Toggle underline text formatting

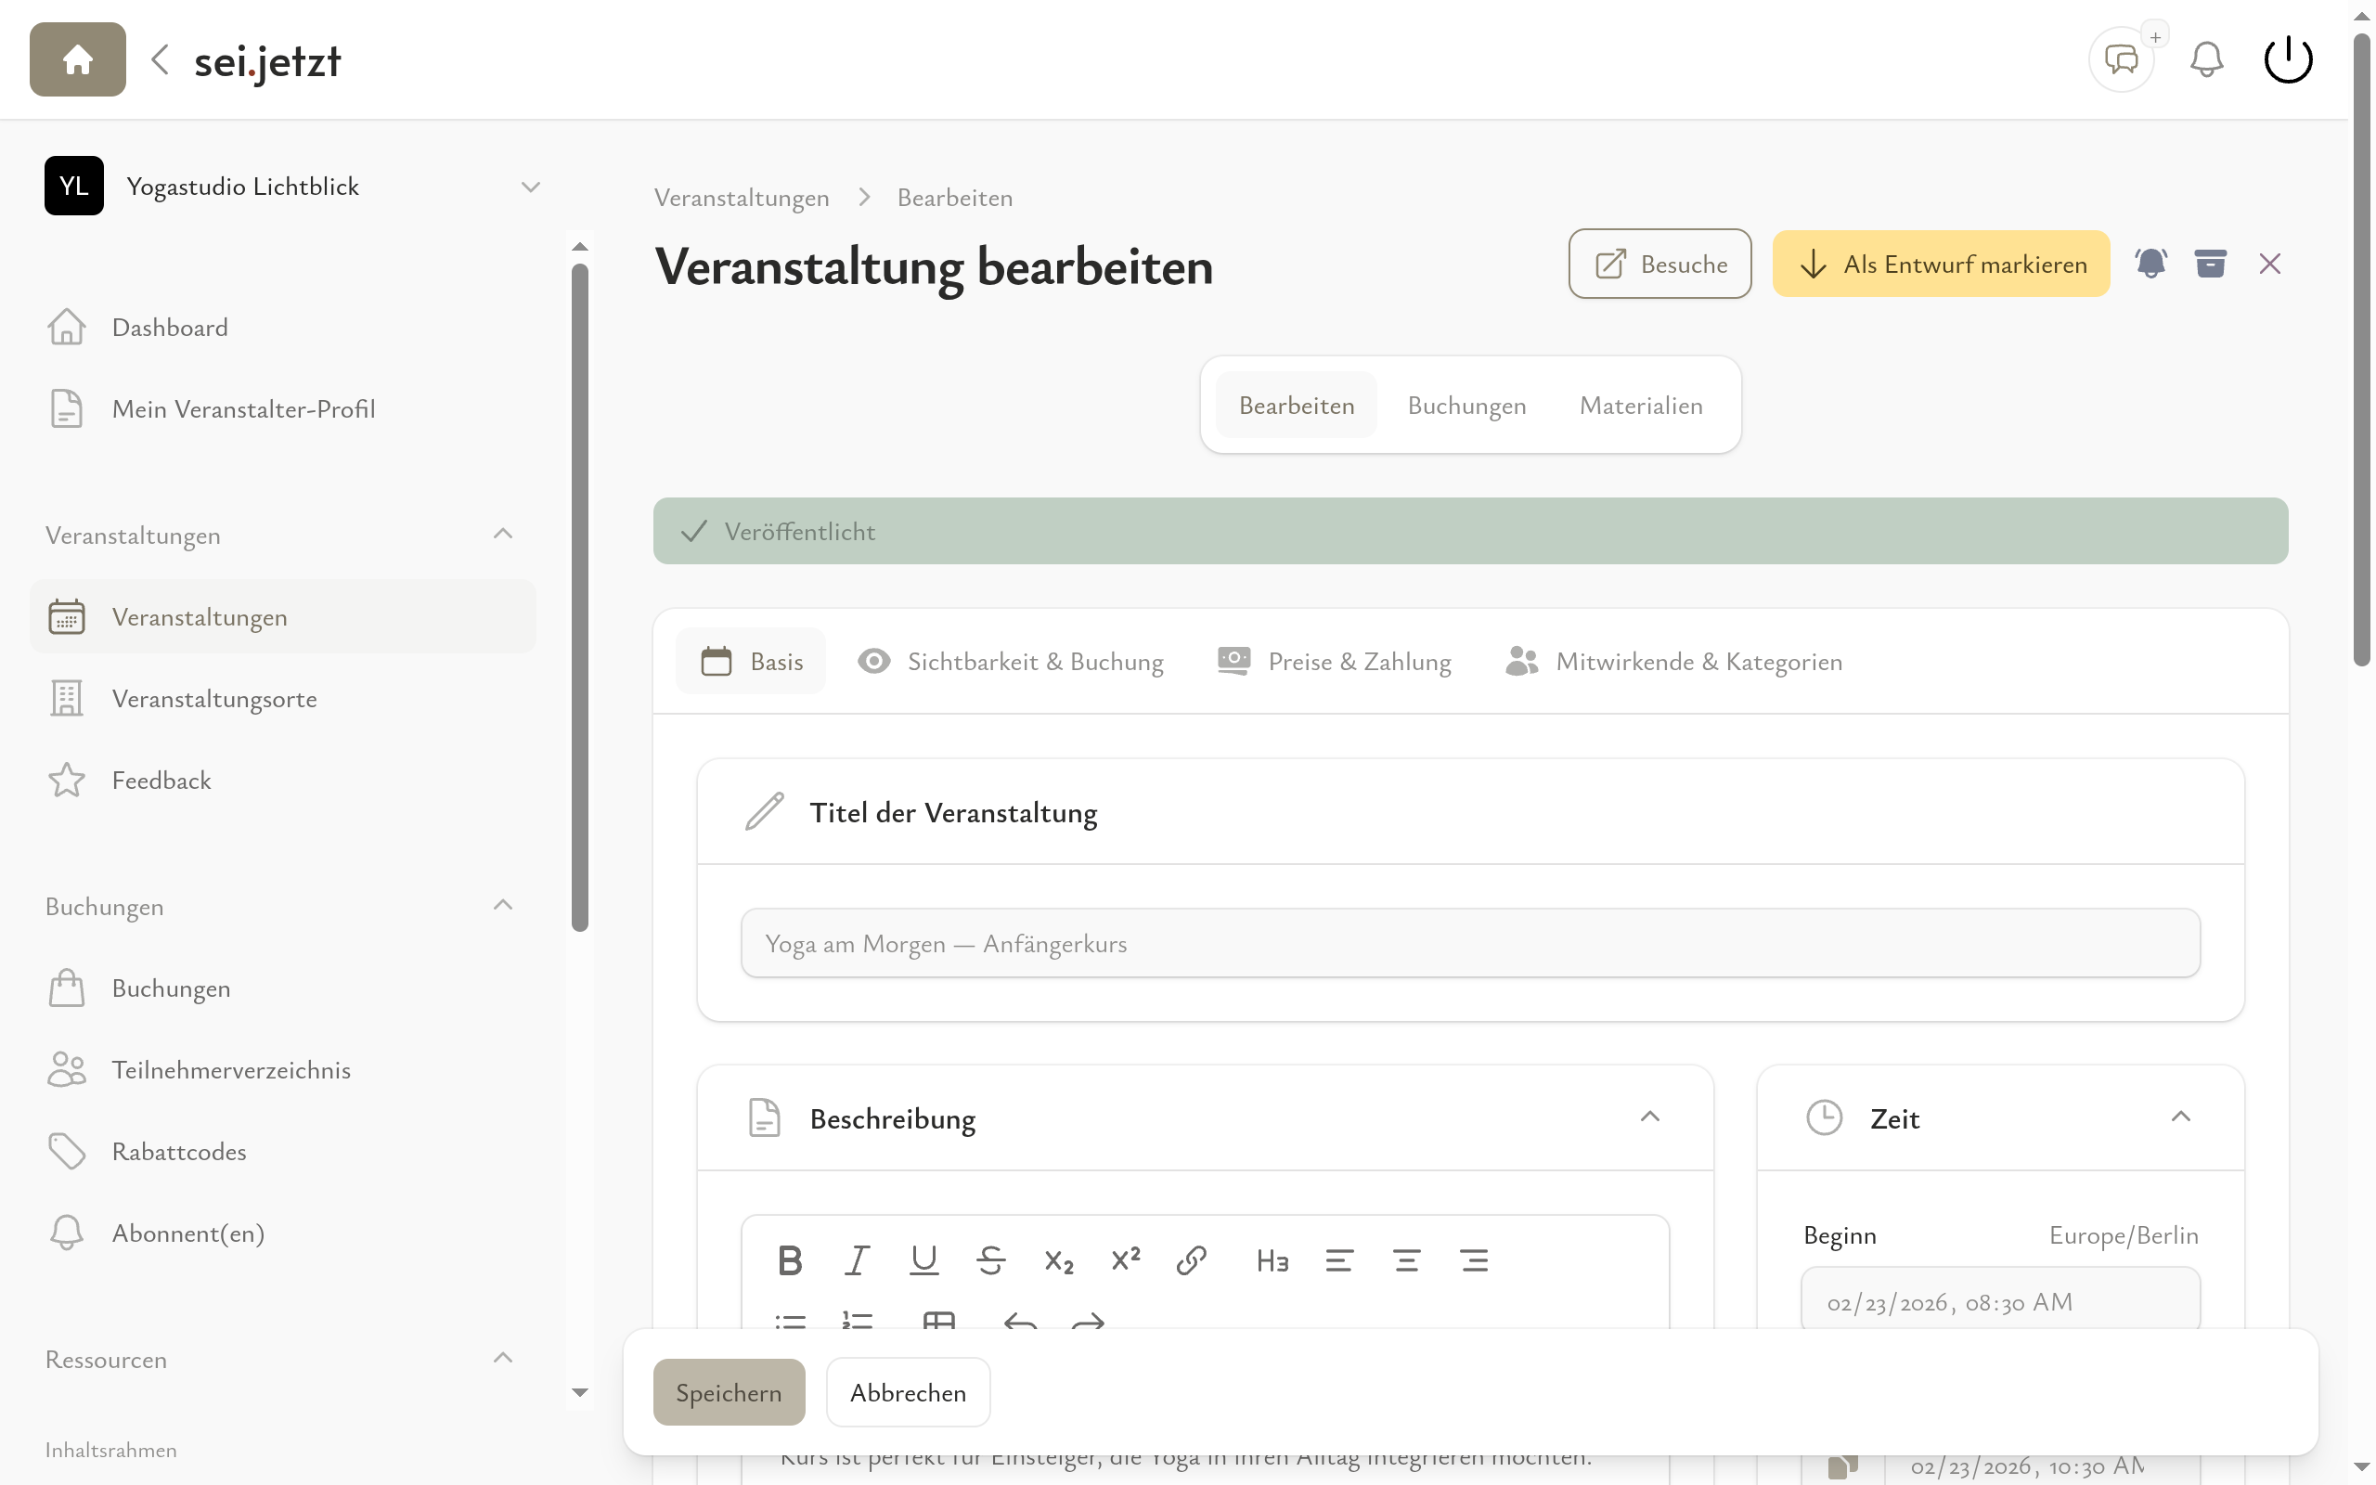[x=923, y=1260]
